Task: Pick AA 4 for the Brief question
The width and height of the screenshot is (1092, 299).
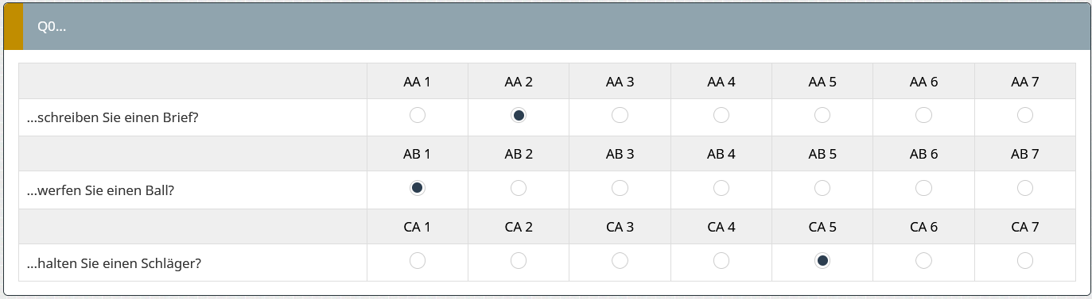Action: (721, 116)
